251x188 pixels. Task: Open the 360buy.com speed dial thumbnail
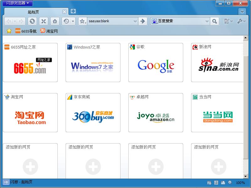pos(93,112)
